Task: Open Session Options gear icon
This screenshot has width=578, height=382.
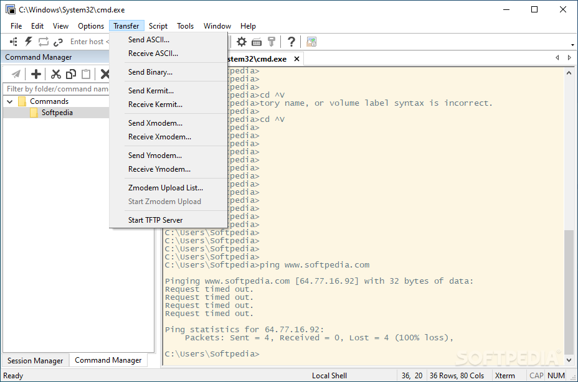Action: pos(242,42)
